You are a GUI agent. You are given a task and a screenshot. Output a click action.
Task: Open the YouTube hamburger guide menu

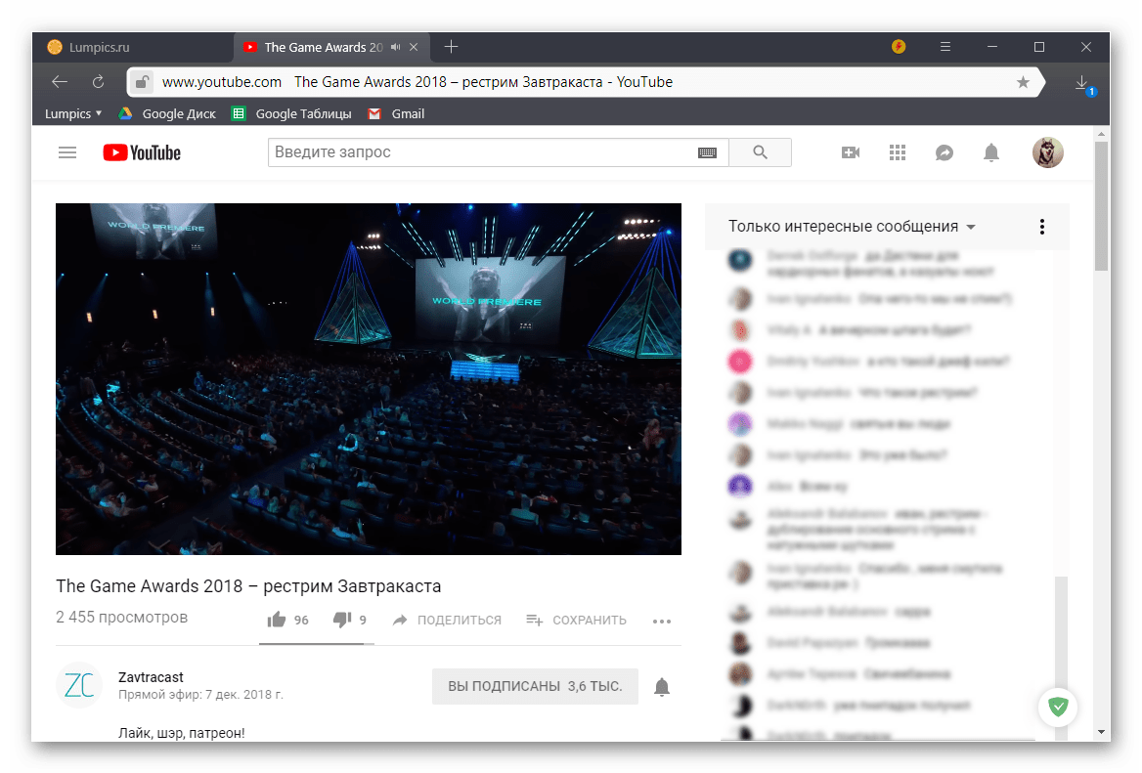point(67,152)
